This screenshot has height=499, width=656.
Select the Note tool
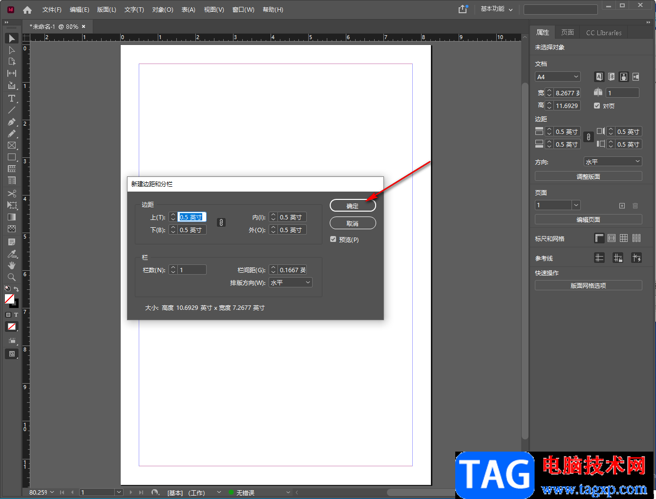(x=12, y=242)
